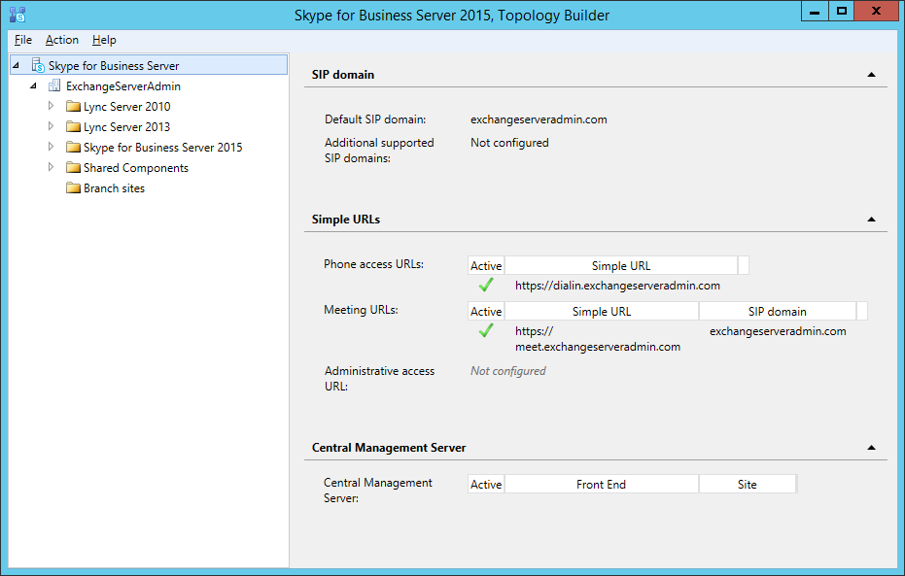Image resolution: width=905 pixels, height=576 pixels.
Task: Select the Branch sites label
Action: pos(115,188)
